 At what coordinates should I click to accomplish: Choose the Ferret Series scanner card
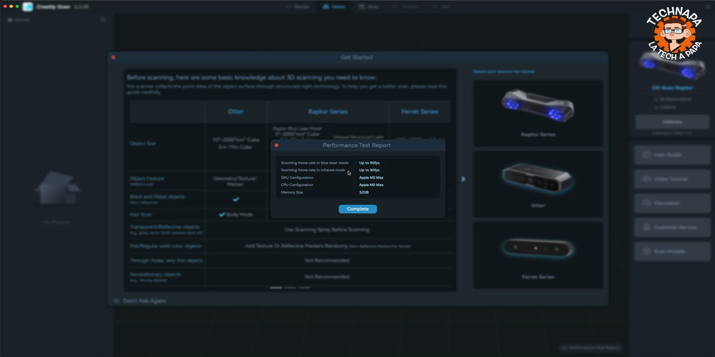[538, 255]
